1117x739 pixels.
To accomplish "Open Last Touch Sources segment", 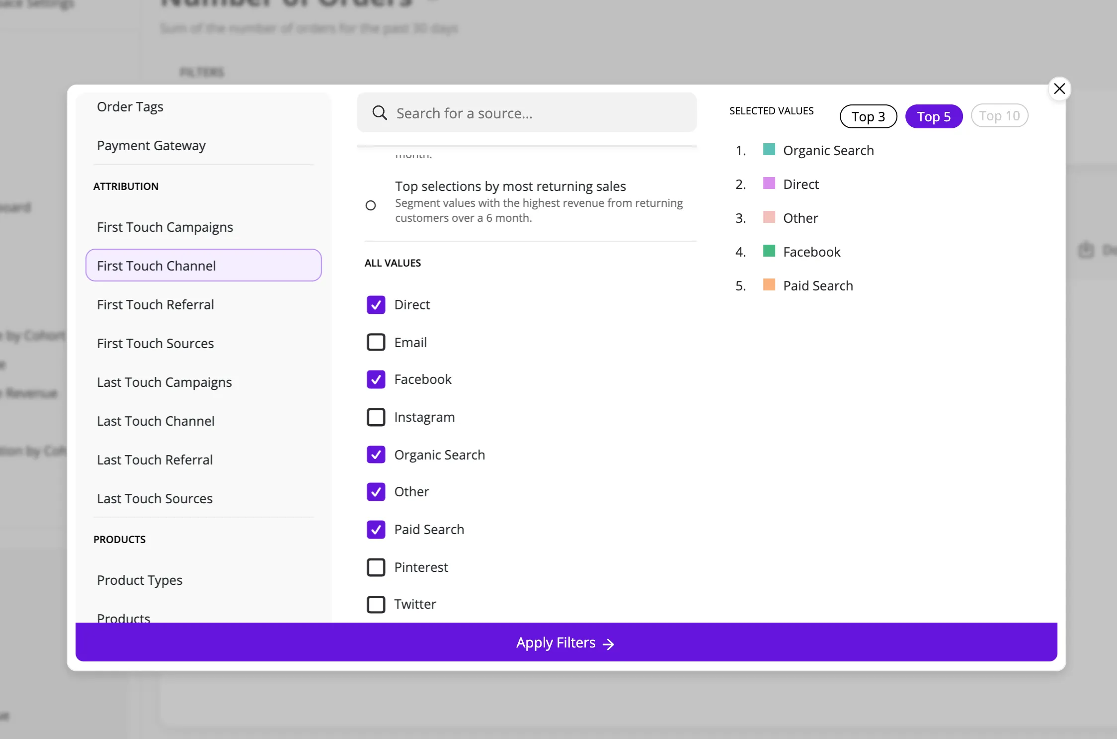I will pyautogui.click(x=155, y=499).
